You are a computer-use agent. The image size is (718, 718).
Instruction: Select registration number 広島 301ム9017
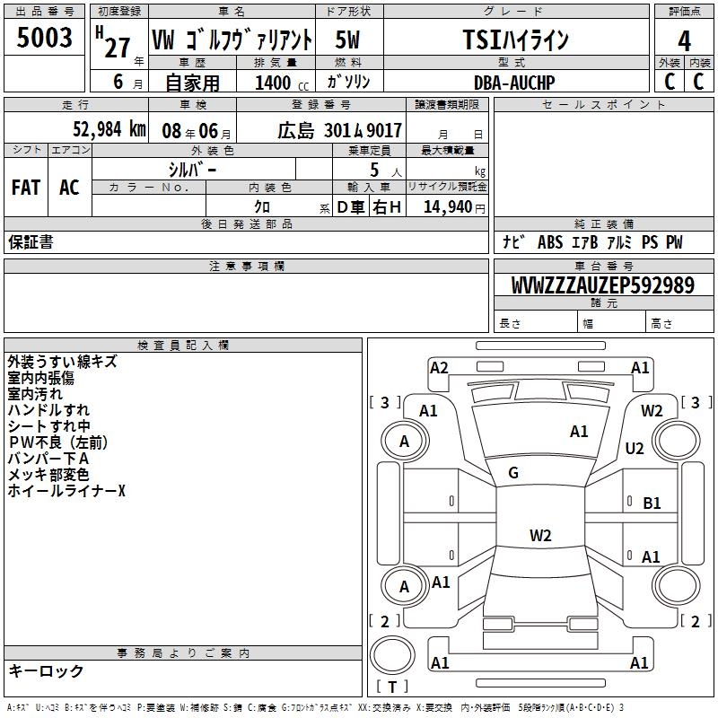340,131
